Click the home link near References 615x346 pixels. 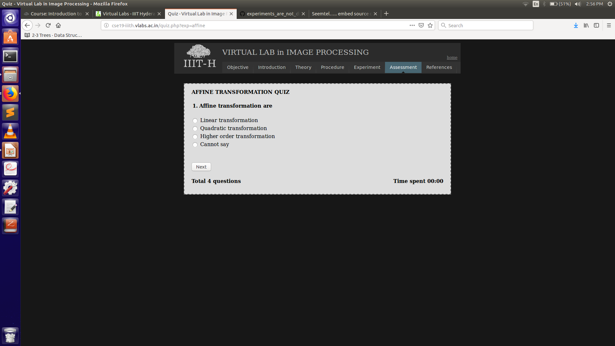coord(452,57)
